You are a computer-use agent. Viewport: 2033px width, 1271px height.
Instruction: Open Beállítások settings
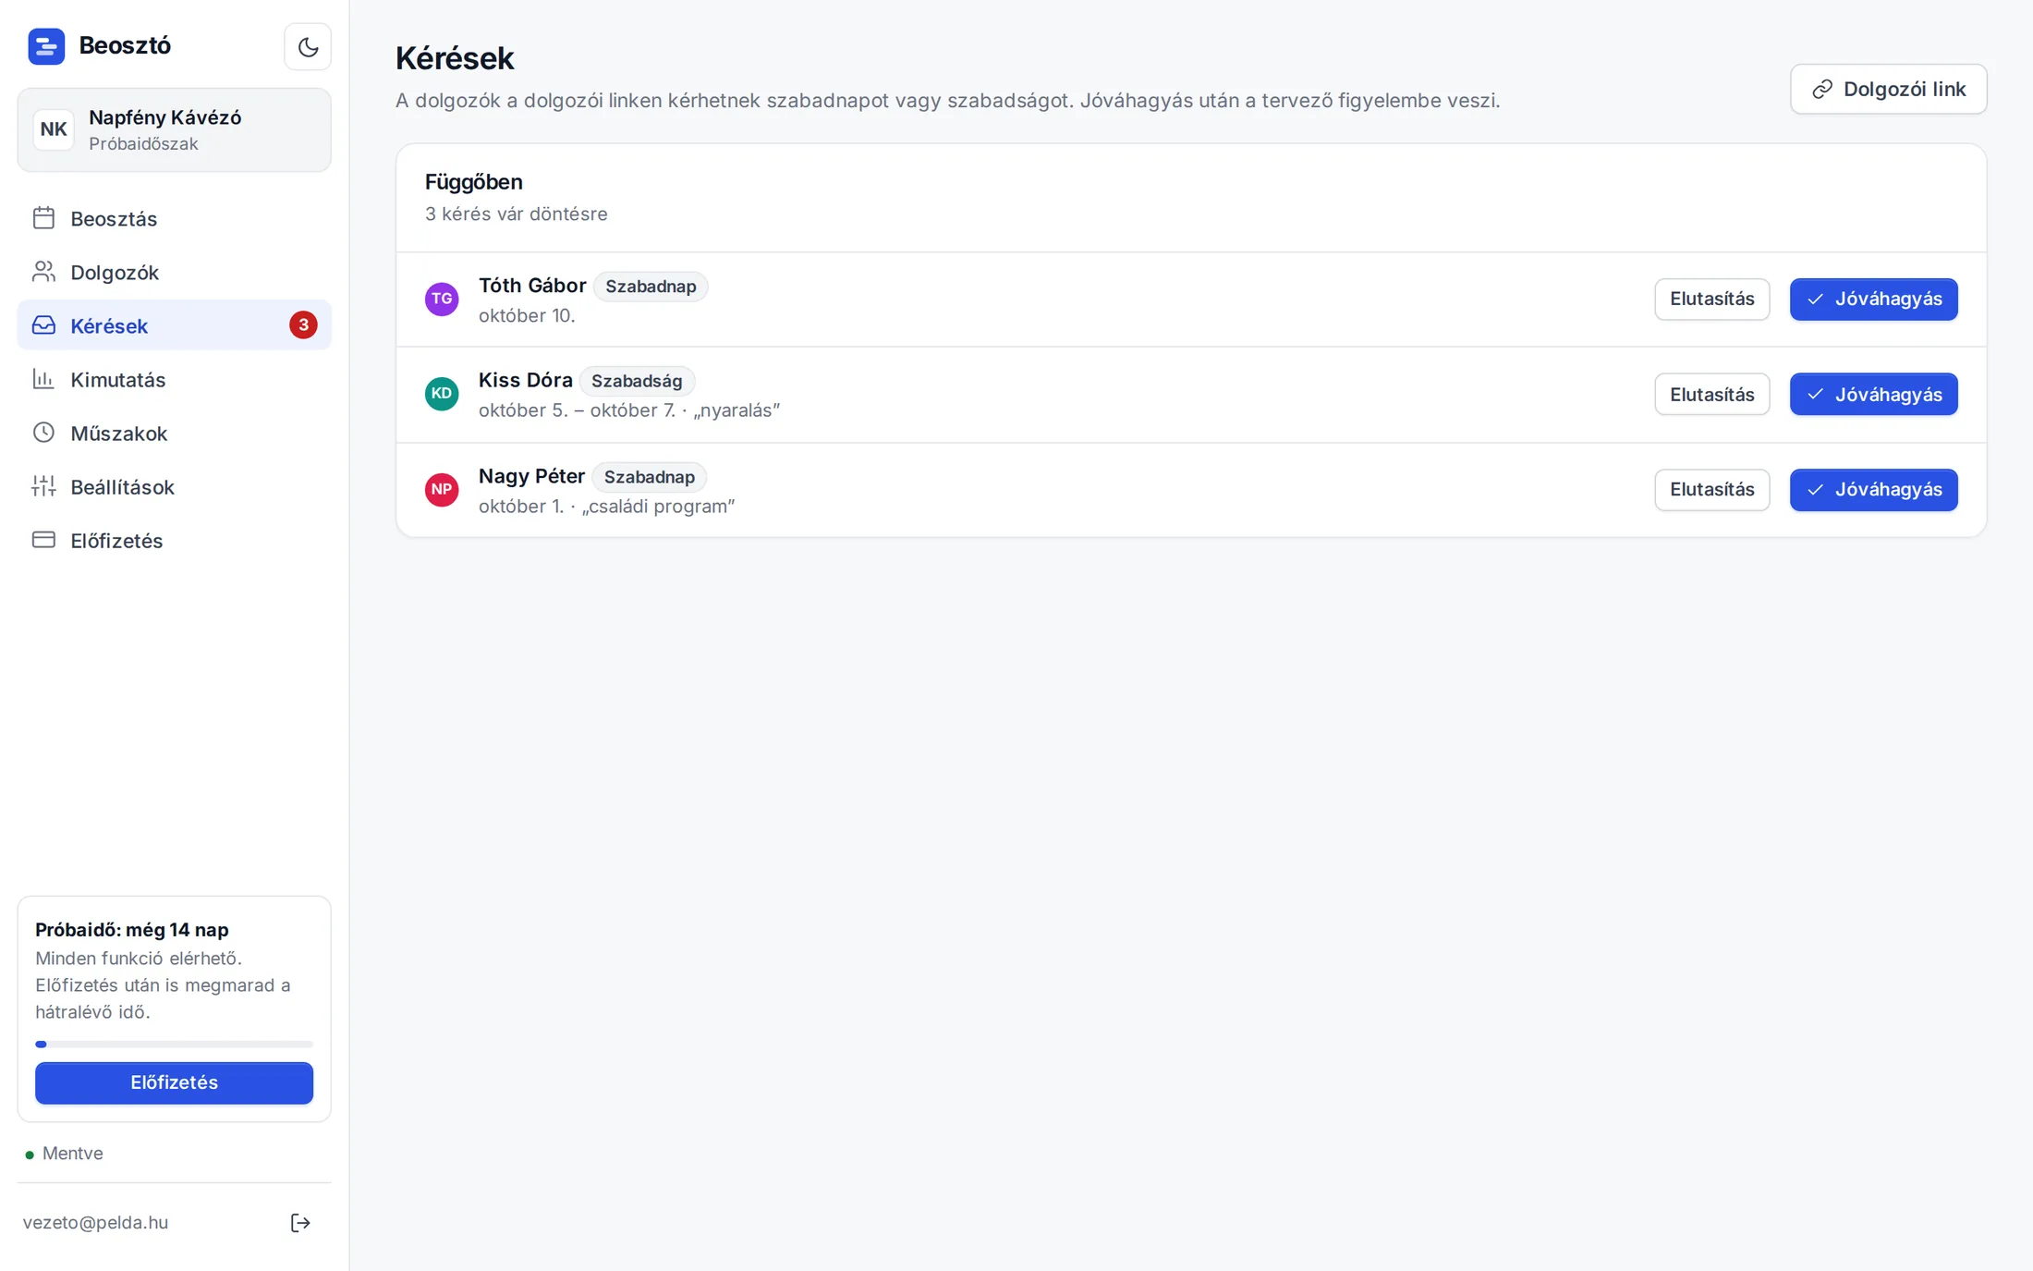click(x=174, y=486)
